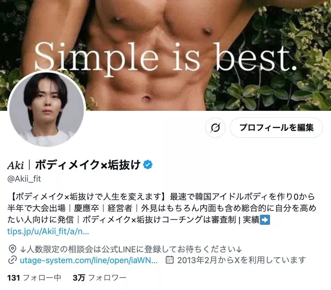Click the 実績 word in the bio
Image resolution: width=331 pixels, height=290 pixels.
coord(251,220)
